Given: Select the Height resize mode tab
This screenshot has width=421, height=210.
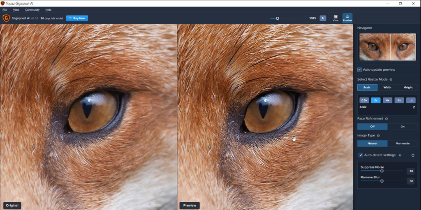Looking at the screenshot, I should coord(408,88).
